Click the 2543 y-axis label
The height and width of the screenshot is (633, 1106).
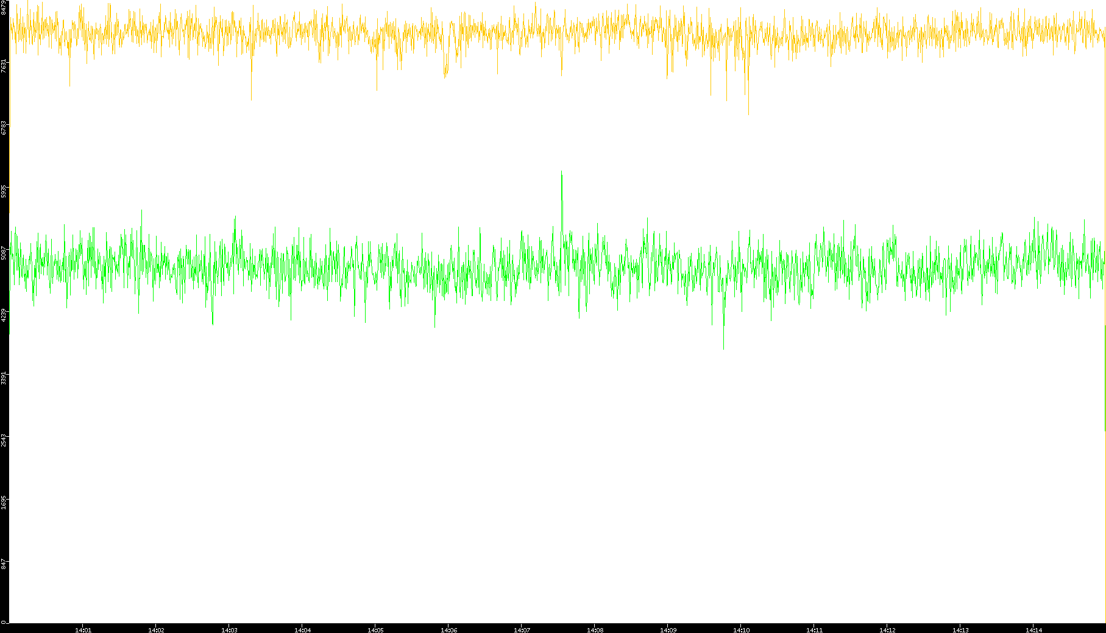[4, 440]
